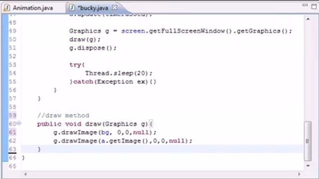Click 'getFullScreenWindow()' method call
The height and width of the screenshot is (179, 319).
point(190,31)
